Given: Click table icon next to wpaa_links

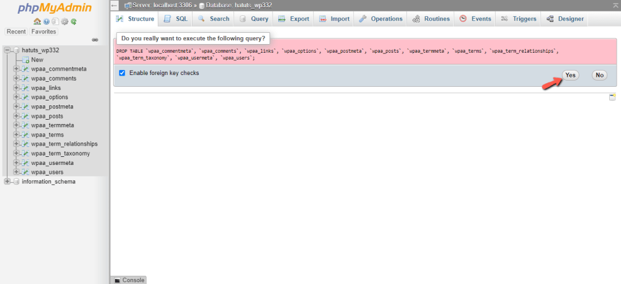Looking at the screenshot, I should [25, 88].
